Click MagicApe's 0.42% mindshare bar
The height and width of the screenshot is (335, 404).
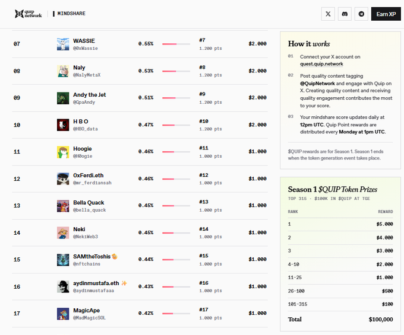click(x=176, y=314)
